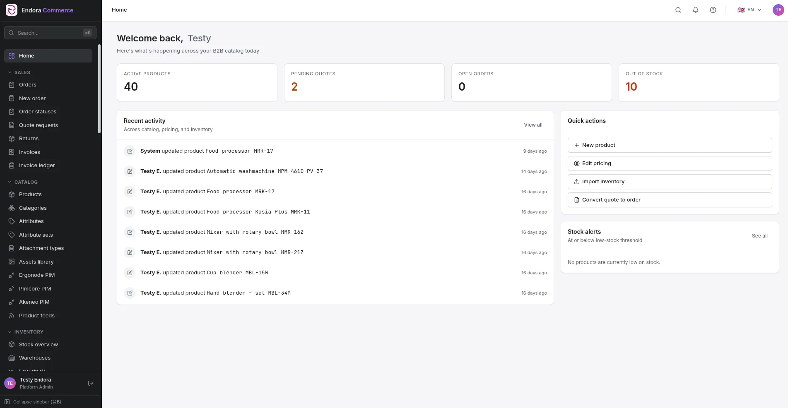This screenshot has width=788, height=408.
Task: Open Invoice ledger menu item
Action: click(x=48, y=166)
